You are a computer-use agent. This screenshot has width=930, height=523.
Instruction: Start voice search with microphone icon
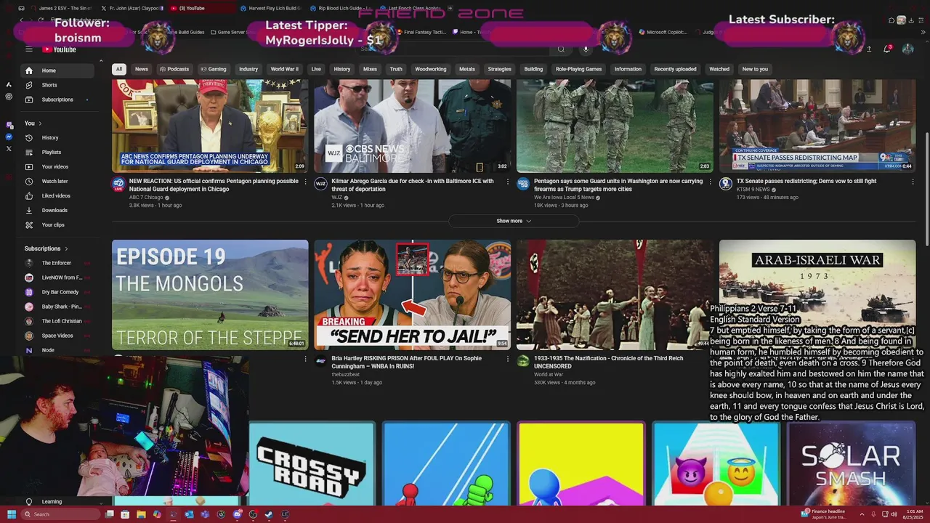tap(586, 49)
